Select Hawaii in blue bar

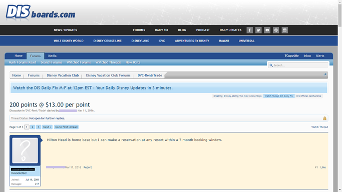(224, 40)
